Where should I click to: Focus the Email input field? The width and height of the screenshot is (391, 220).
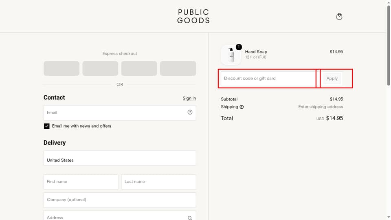tap(120, 113)
